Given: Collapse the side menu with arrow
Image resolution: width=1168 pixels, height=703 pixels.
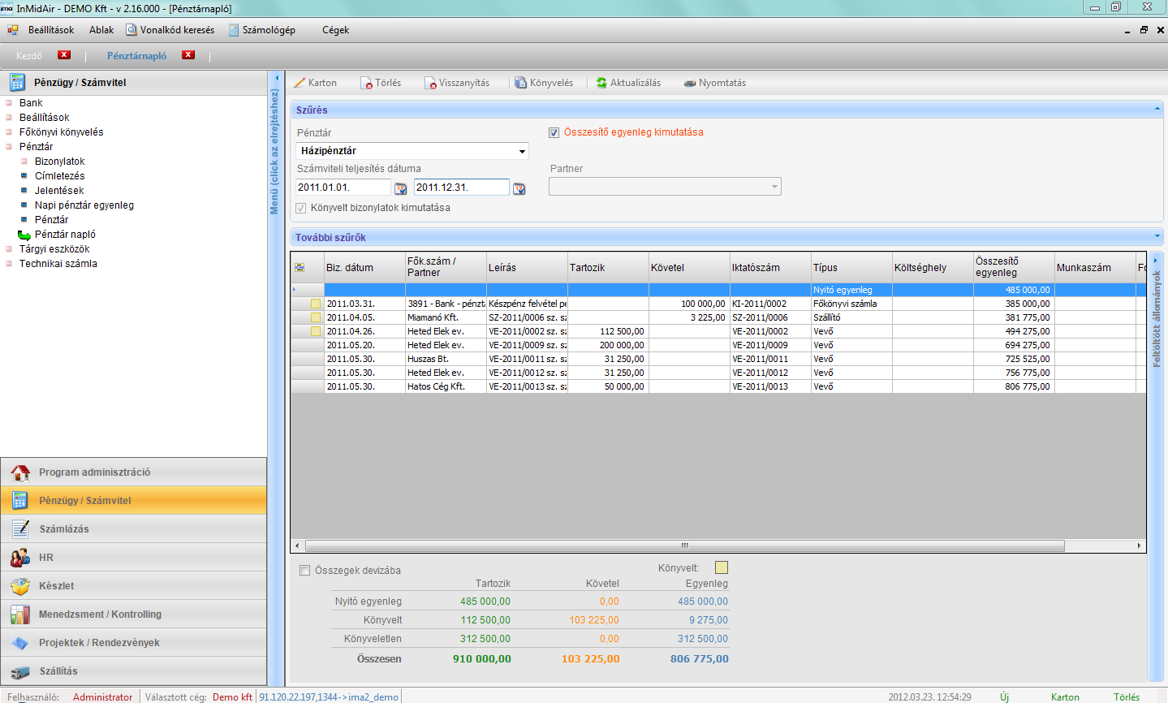Looking at the screenshot, I should (277, 79).
